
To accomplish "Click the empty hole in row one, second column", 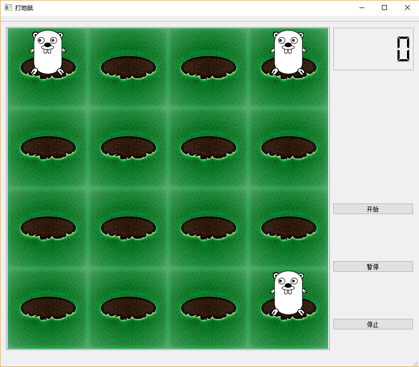I will [128, 68].
